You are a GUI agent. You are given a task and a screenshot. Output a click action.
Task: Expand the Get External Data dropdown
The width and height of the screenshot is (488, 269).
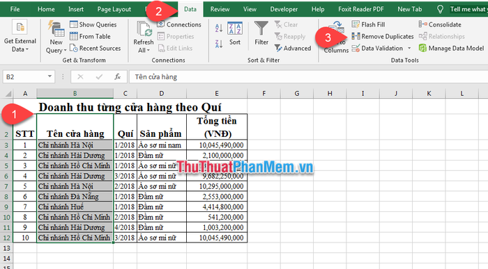coord(20,36)
